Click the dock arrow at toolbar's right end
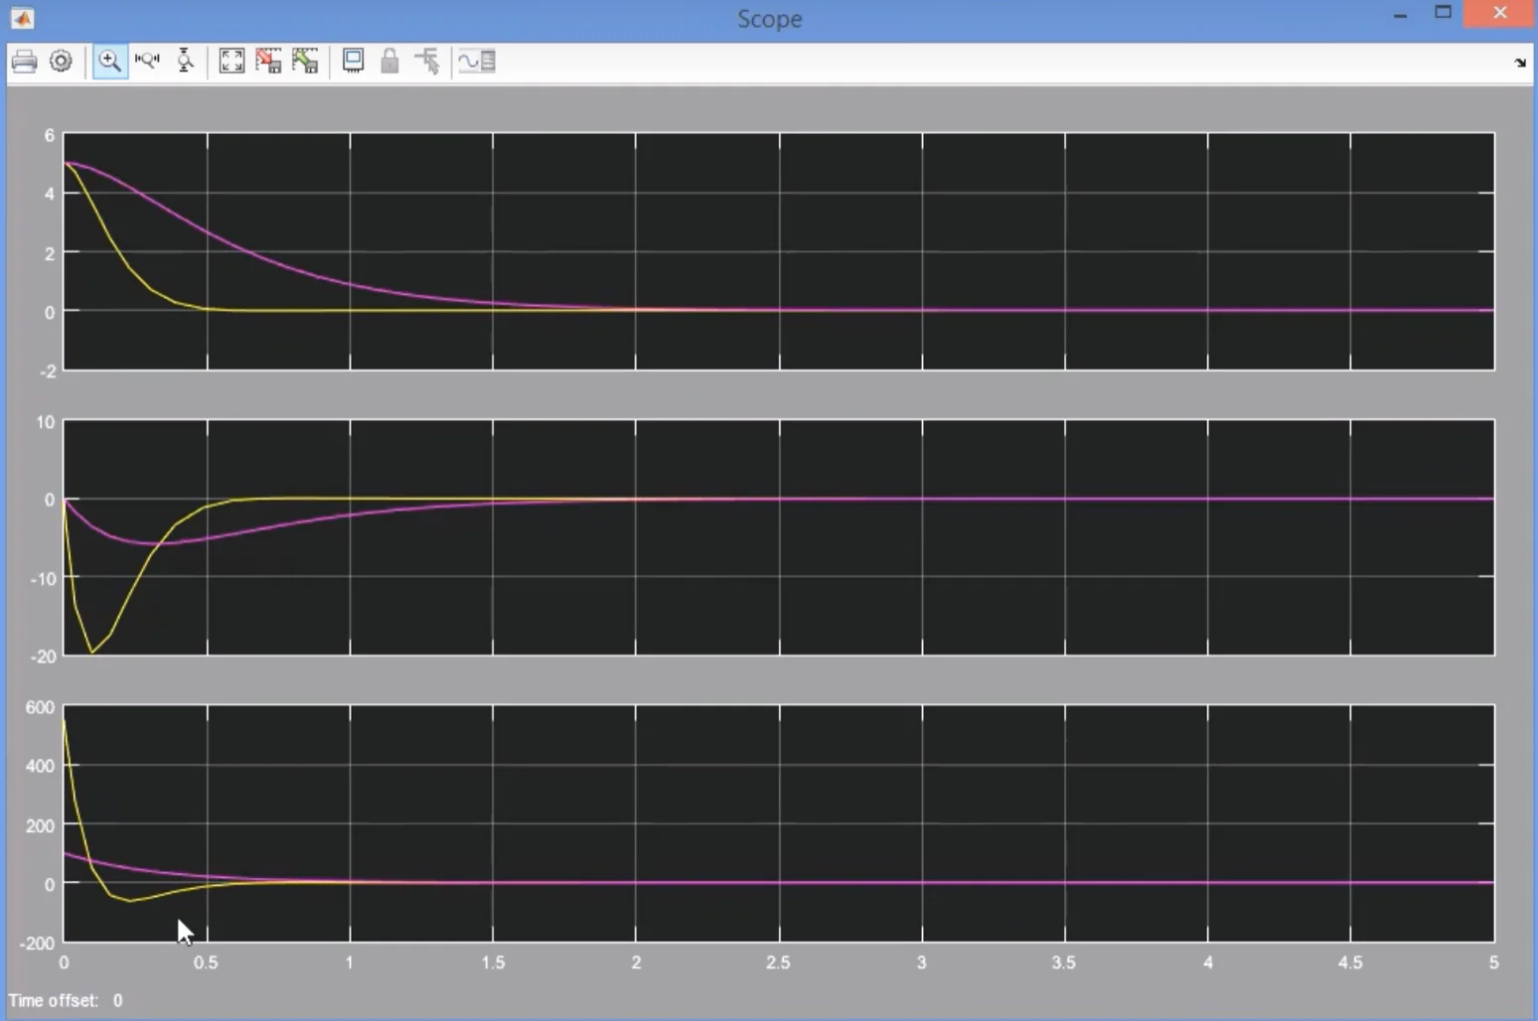 (1519, 63)
